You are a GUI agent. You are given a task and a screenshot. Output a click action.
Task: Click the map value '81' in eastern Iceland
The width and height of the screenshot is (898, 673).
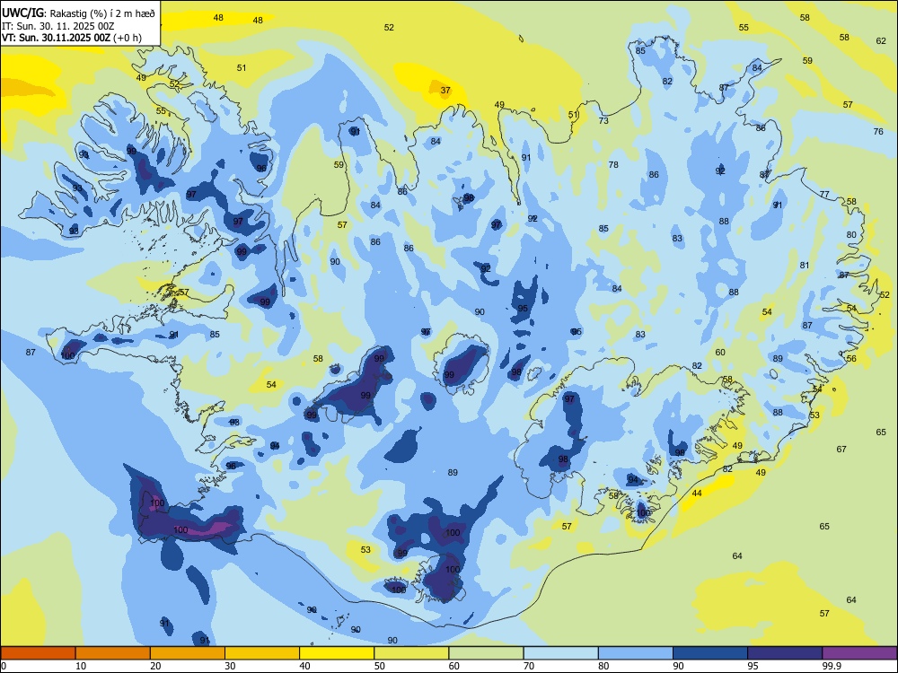pos(805,265)
